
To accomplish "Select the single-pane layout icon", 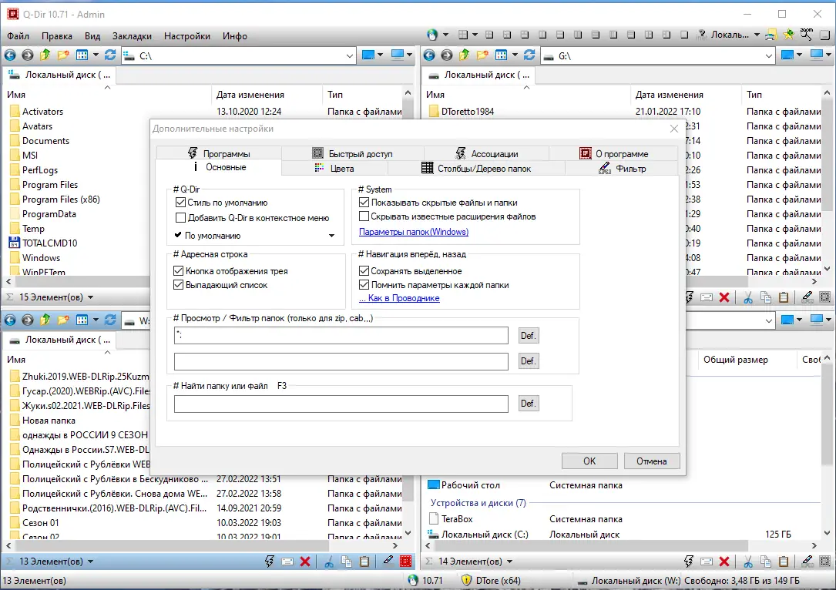I will tap(684, 35).
